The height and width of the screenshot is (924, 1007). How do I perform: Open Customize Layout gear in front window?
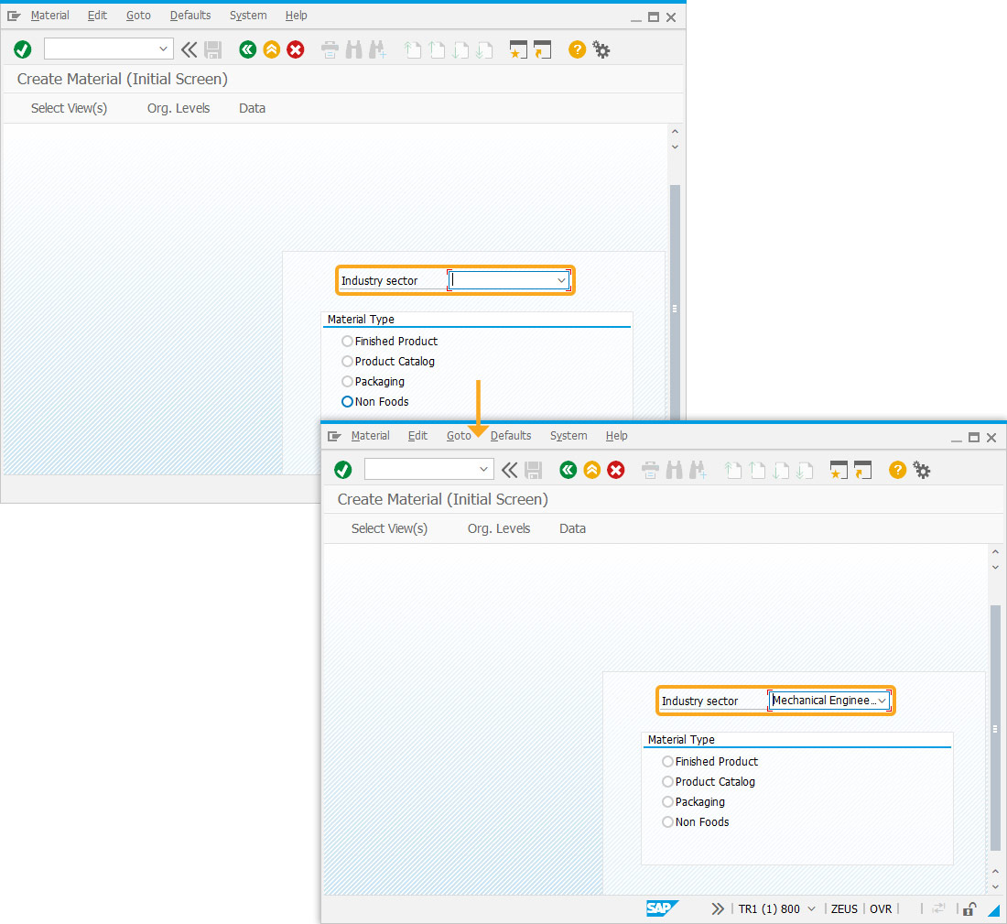[x=922, y=470]
